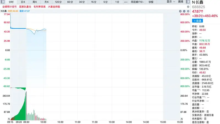Toggle the left sidebar panel icon
The image size is (220, 124).
(x=3, y=2)
